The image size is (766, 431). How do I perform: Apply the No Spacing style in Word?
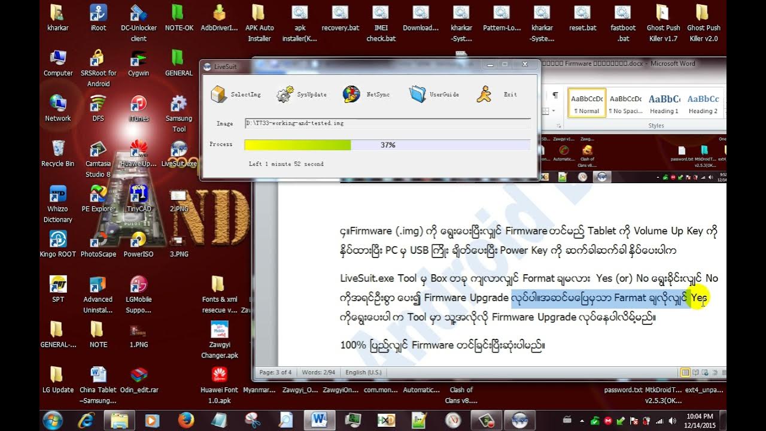click(x=625, y=103)
